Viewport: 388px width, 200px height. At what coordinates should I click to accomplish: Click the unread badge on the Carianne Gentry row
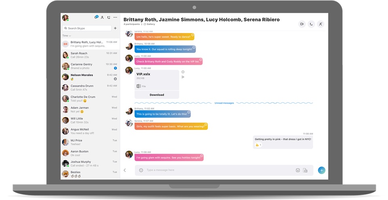pyautogui.click(x=115, y=68)
